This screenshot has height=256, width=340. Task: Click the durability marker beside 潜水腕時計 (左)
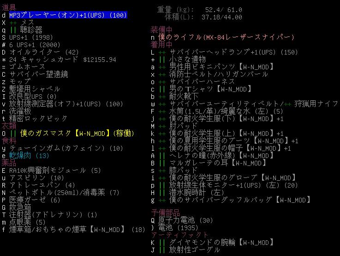[x=162, y=192]
